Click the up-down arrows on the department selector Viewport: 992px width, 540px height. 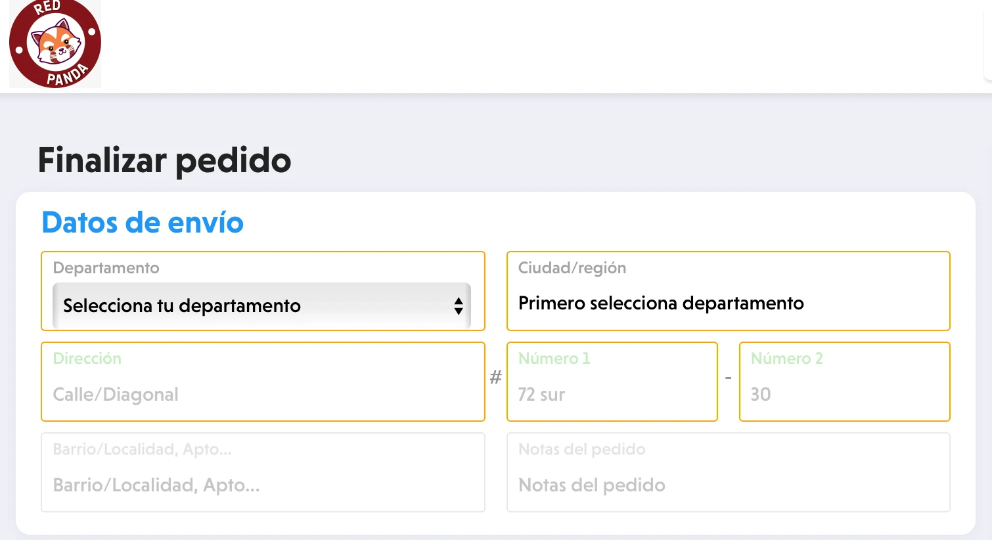[x=459, y=306]
